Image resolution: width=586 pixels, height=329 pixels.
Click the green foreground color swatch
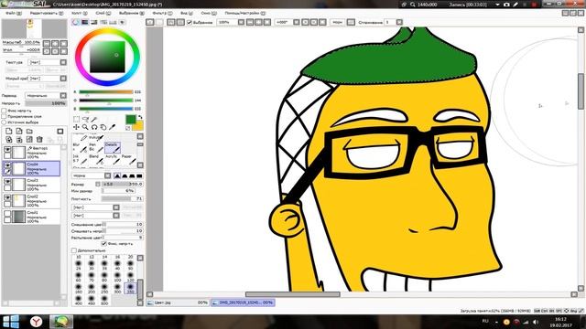130,120
